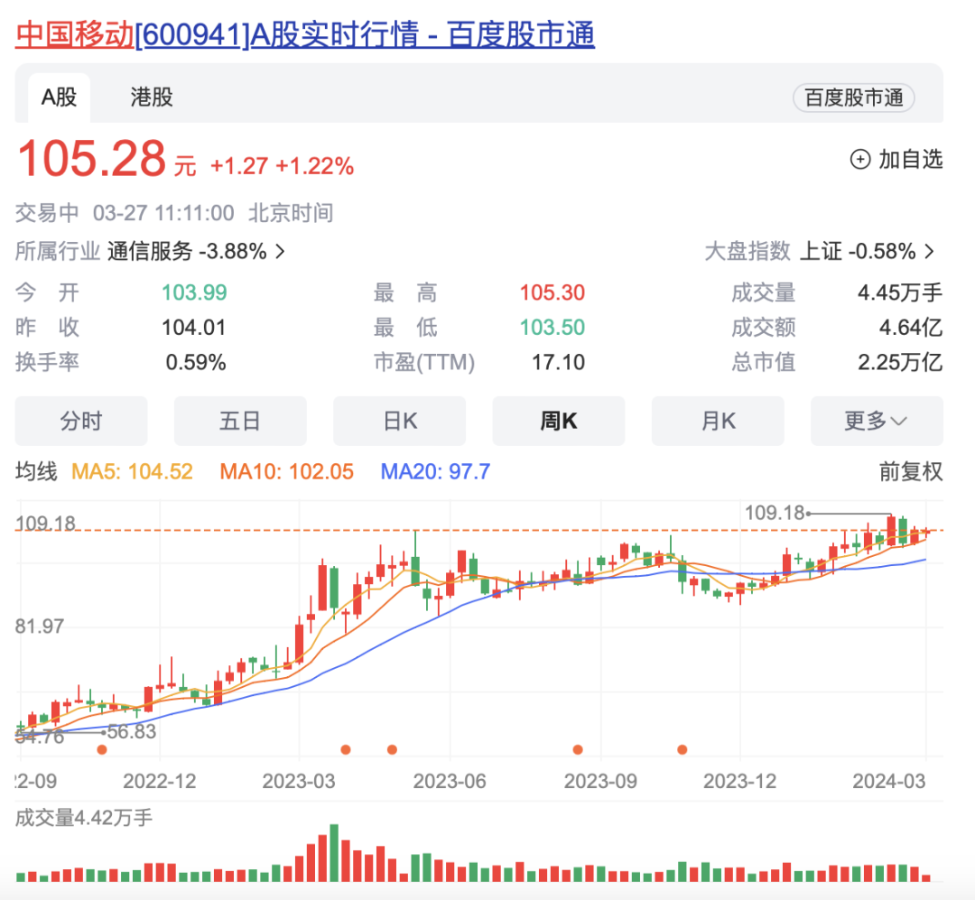The width and height of the screenshot is (975, 900).
Task: Click the 今开 value 103.99
Action: pyautogui.click(x=194, y=292)
